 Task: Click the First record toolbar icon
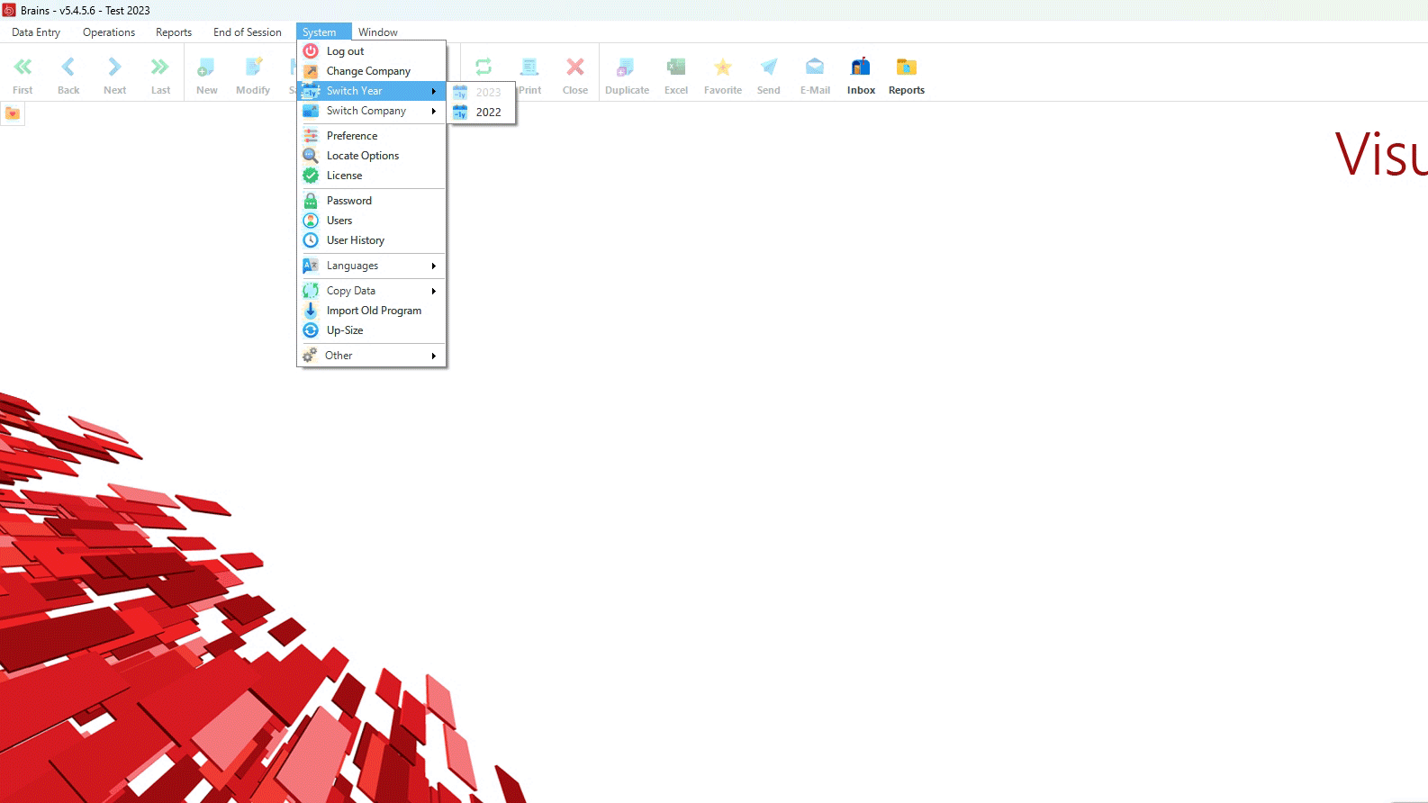click(x=23, y=75)
